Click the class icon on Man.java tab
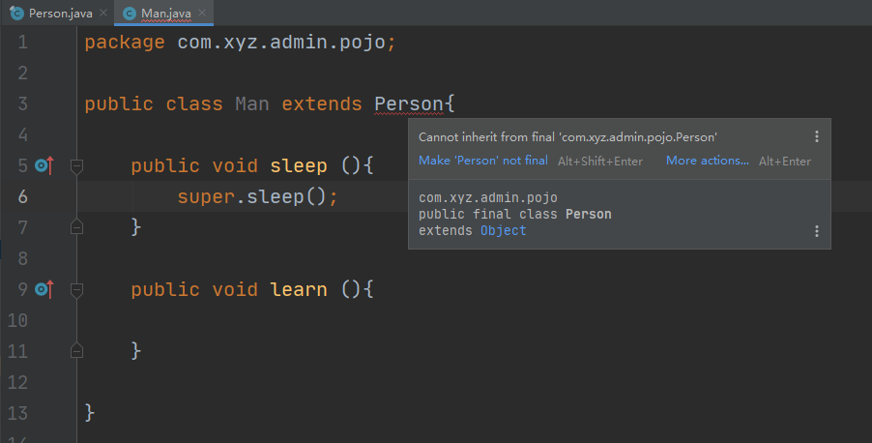 coord(129,14)
